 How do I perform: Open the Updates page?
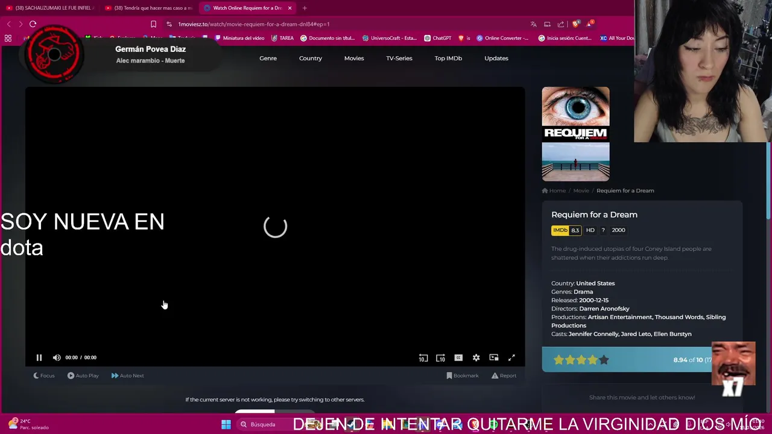tap(496, 58)
